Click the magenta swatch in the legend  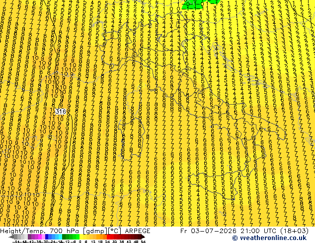tap(40, 237)
